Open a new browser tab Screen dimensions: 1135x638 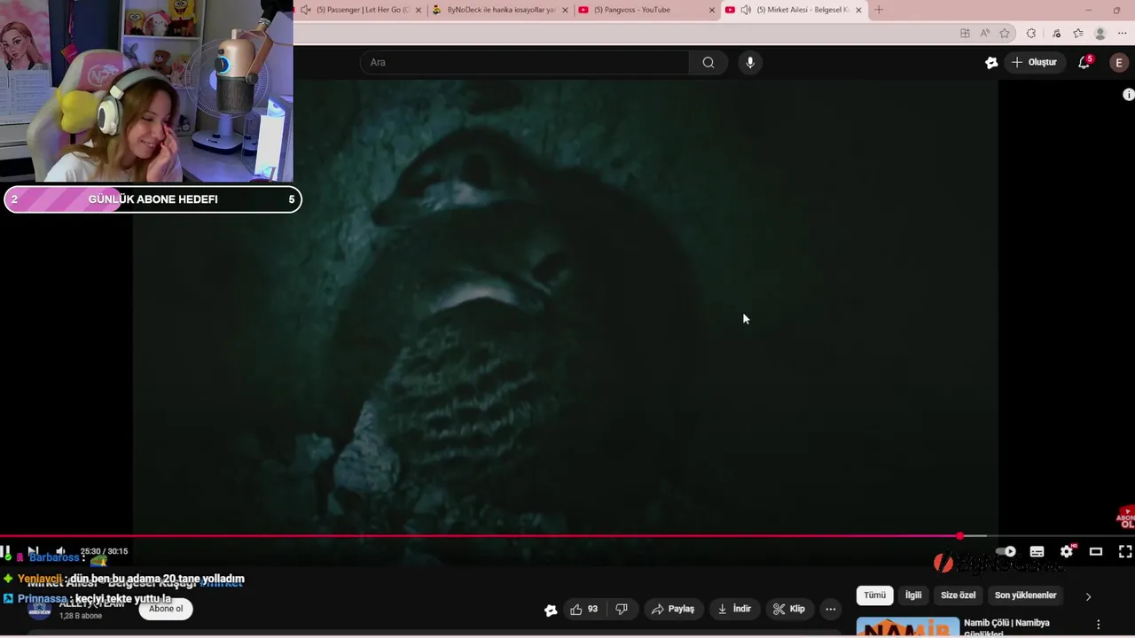(x=879, y=10)
